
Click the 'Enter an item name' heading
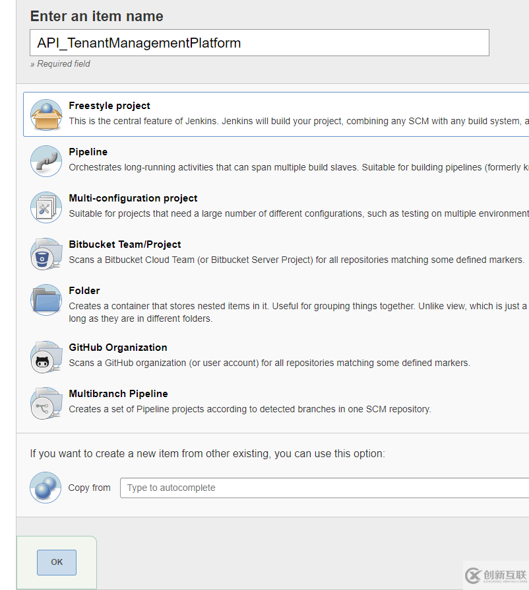[x=96, y=16]
